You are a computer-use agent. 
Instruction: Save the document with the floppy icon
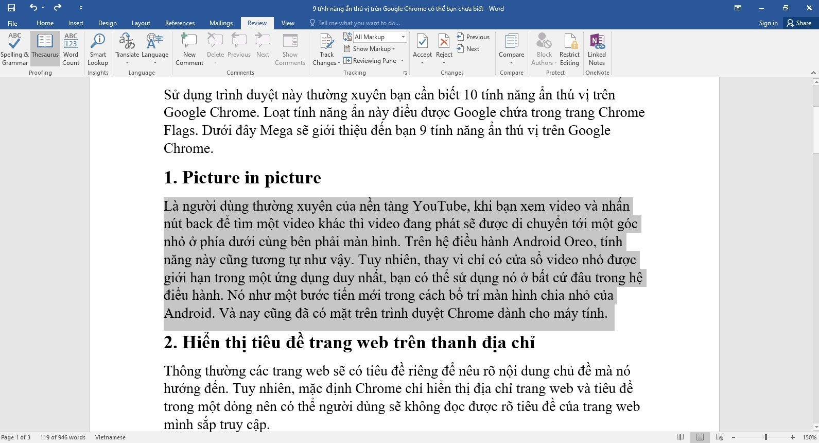tap(11, 8)
